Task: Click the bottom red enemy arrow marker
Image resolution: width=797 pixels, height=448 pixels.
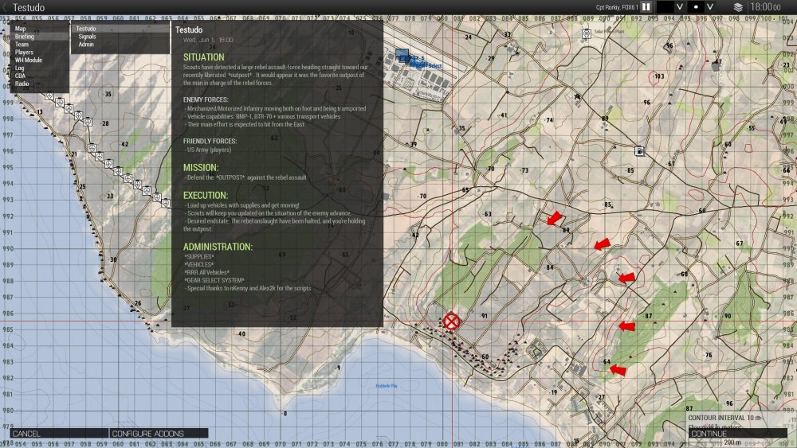Action: coord(618,370)
